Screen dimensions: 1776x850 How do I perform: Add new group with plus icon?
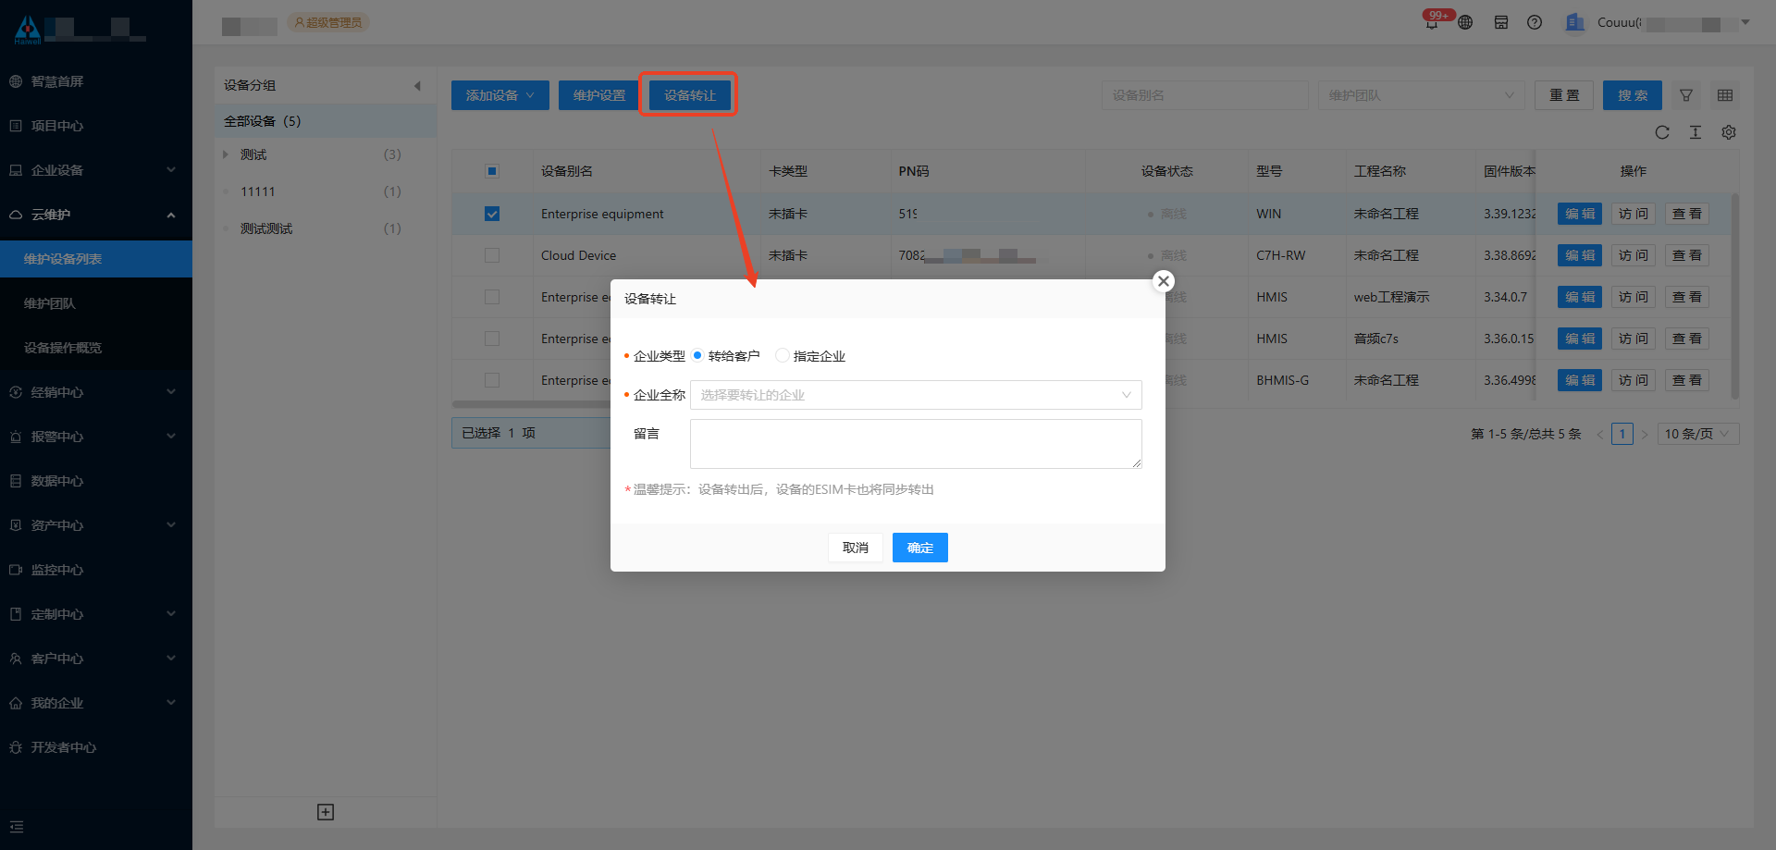tap(326, 812)
